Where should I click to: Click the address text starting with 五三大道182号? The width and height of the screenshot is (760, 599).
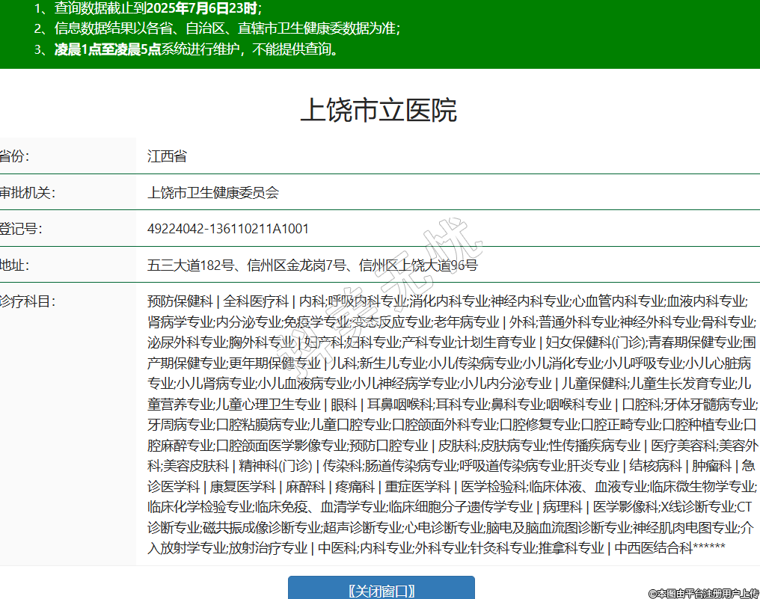coord(312,265)
